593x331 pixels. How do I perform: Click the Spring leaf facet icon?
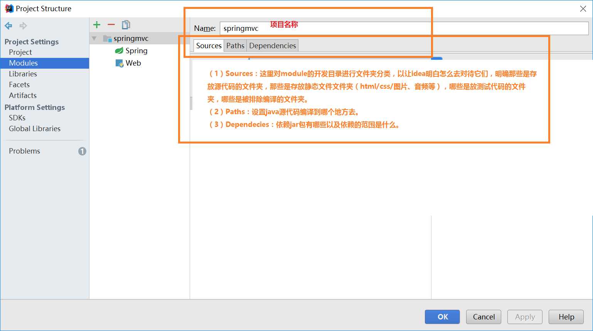(119, 51)
